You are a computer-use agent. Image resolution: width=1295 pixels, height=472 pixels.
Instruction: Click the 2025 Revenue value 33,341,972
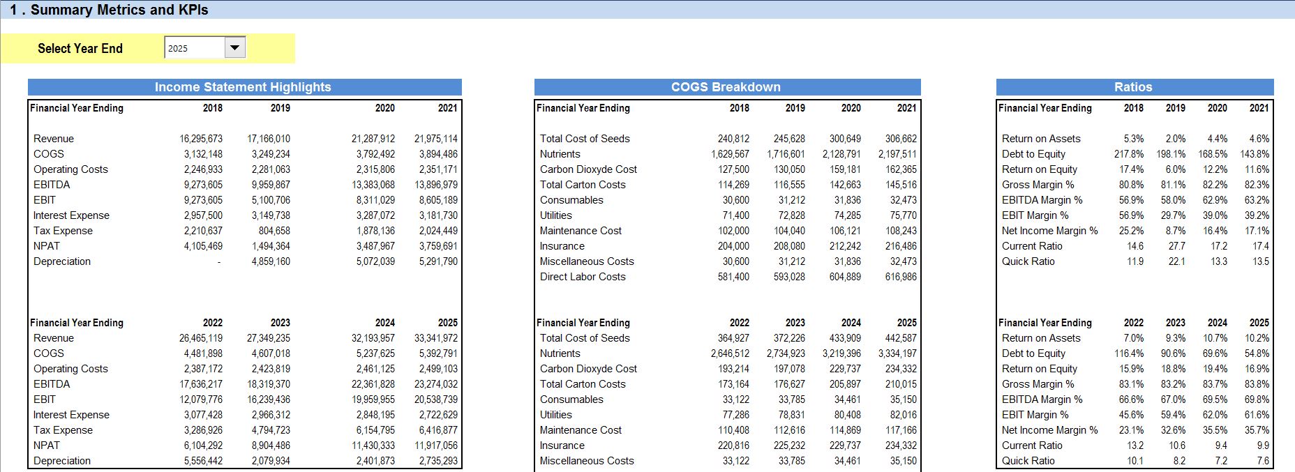point(436,338)
